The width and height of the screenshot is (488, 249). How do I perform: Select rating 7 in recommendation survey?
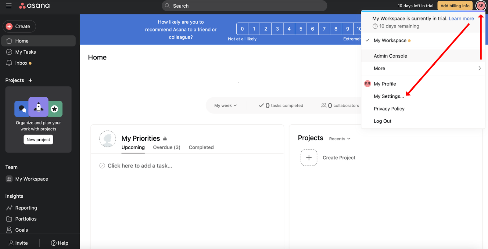(324, 29)
